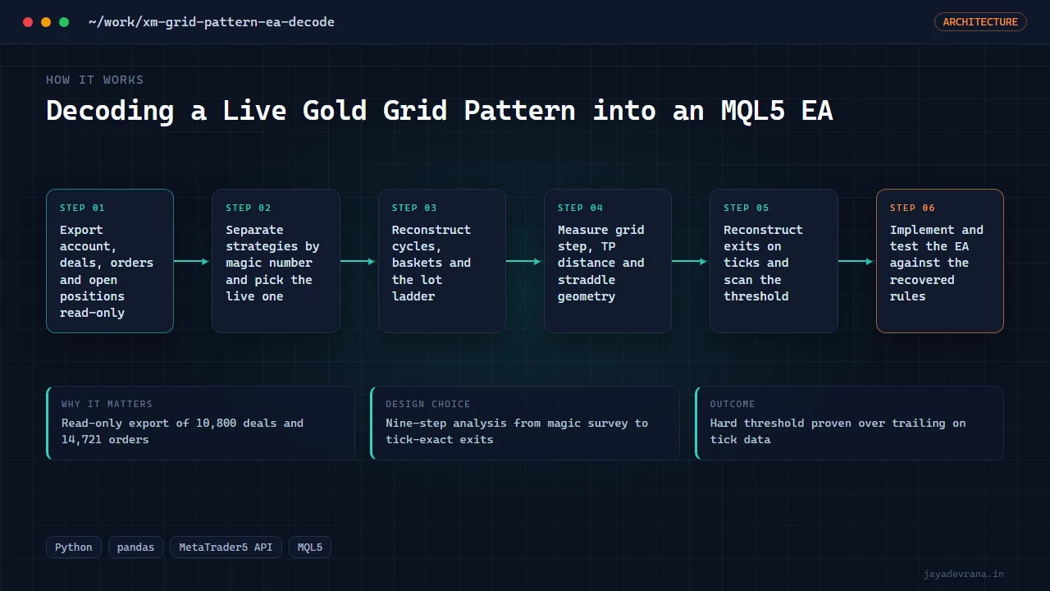Click the red window dot
Image resolution: width=1050 pixels, height=591 pixels.
(28, 22)
